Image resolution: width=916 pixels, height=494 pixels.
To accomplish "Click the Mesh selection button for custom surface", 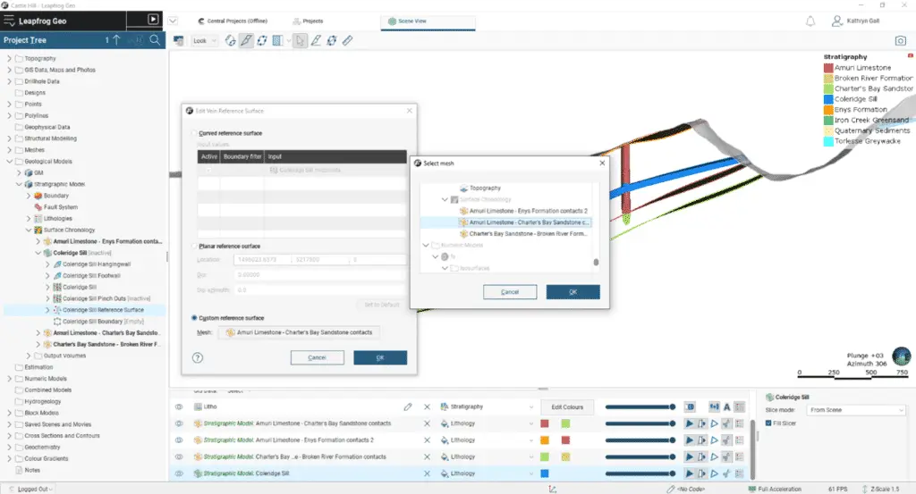I will 299,332.
